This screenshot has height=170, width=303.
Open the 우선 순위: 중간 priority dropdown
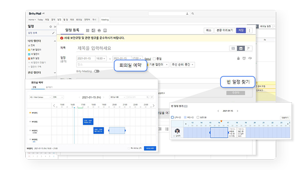(x=182, y=64)
